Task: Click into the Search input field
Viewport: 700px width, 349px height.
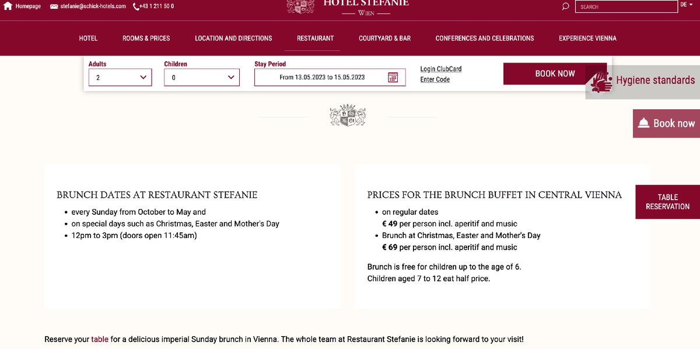Action: (626, 6)
